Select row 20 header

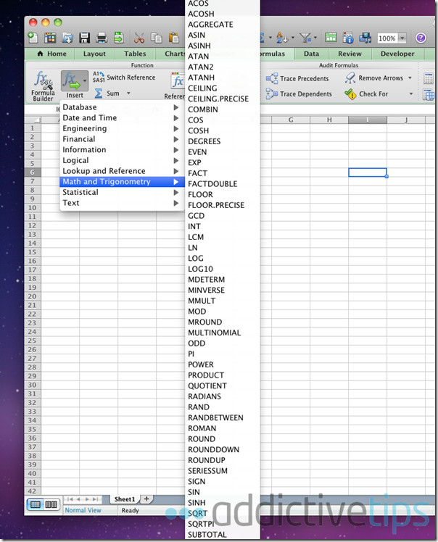point(33,296)
